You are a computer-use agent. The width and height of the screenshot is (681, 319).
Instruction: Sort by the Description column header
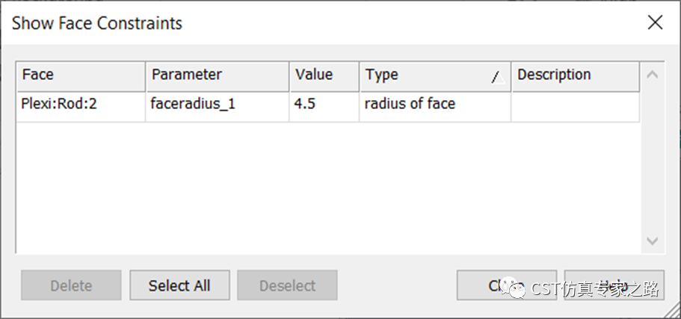click(x=576, y=76)
